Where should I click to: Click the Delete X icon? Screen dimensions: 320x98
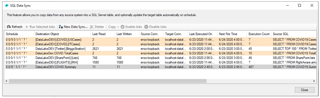(x=92, y=27)
